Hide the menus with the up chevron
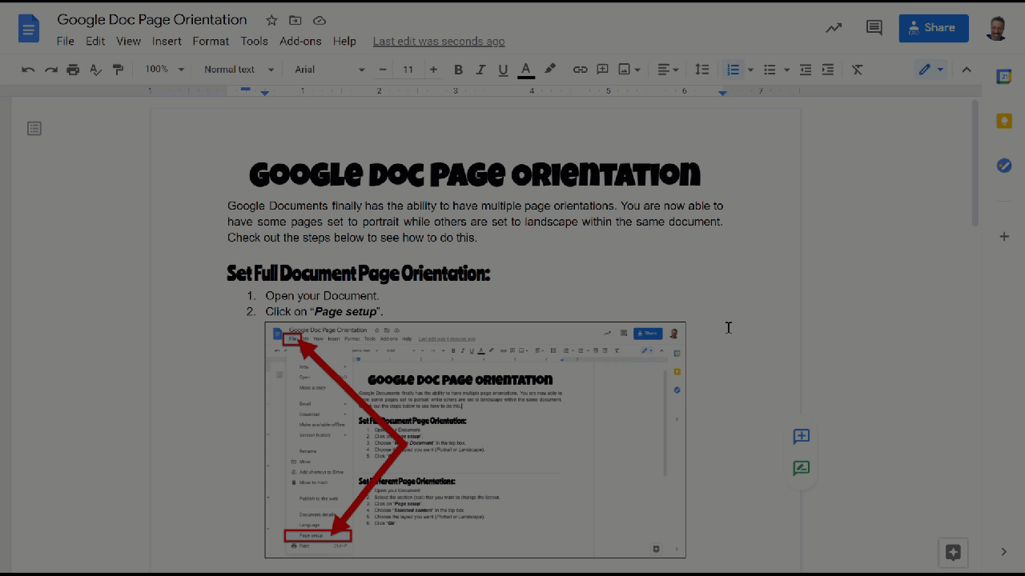The height and width of the screenshot is (576, 1025). click(967, 70)
